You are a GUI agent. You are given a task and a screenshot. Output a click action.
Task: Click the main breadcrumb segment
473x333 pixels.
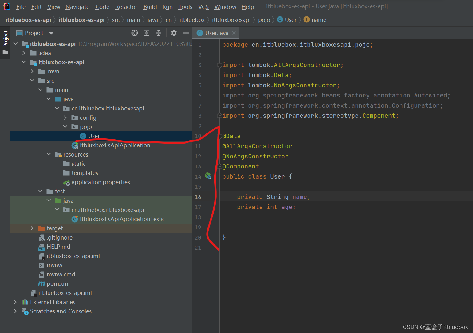(133, 20)
